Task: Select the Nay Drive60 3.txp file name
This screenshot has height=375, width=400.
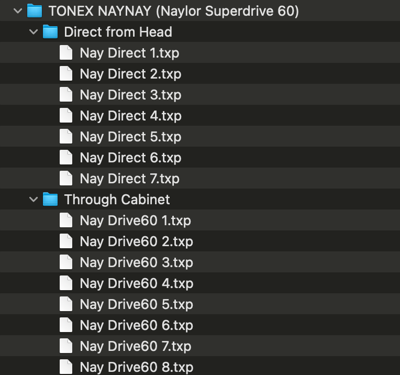Action: click(x=136, y=262)
